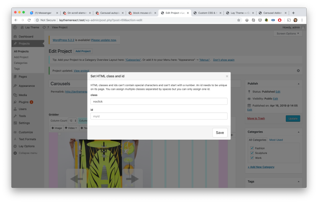
Task: Open Lay Options in the sidebar
Action: point(26,146)
